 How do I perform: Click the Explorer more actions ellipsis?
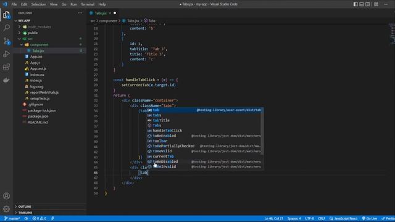pyautogui.click(x=80, y=13)
